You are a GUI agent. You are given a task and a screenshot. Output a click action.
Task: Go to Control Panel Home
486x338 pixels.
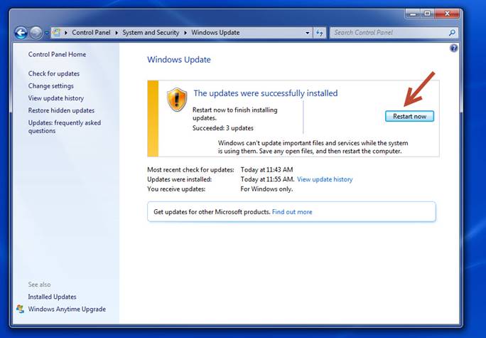57,54
